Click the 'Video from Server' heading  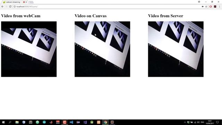166,16
